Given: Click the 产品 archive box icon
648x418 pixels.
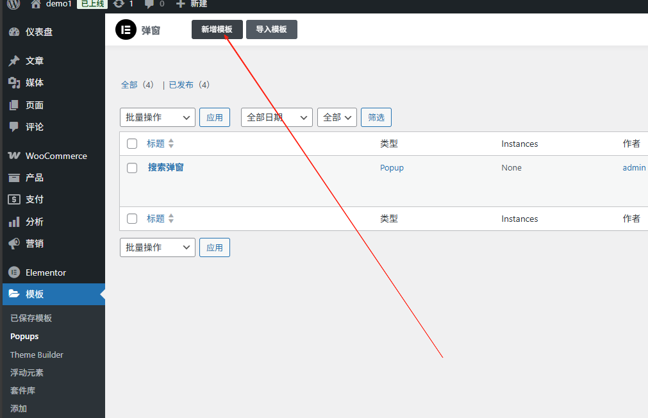Looking at the screenshot, I should [14, 178].
